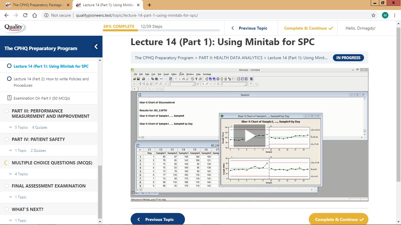Viewport: 401px width, 225px height.
Task: Click bottom Complete & Continue button
Action: point(338,219)
